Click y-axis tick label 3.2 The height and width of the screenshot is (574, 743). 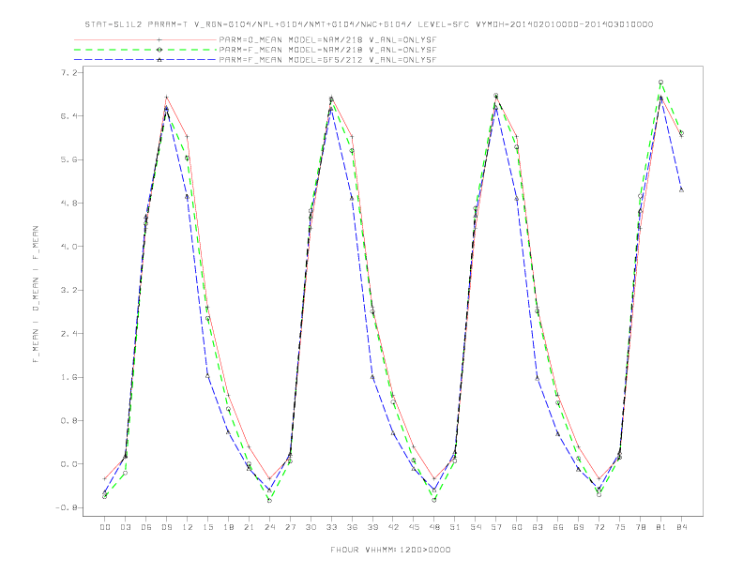(x=68, y=291)
